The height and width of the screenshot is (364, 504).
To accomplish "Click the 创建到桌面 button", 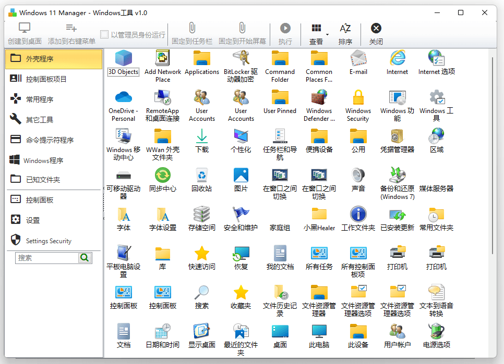I will (x=24, y=33).
